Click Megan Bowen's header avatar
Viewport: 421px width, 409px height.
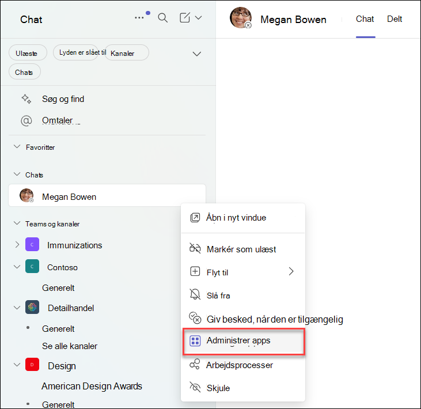241,18
